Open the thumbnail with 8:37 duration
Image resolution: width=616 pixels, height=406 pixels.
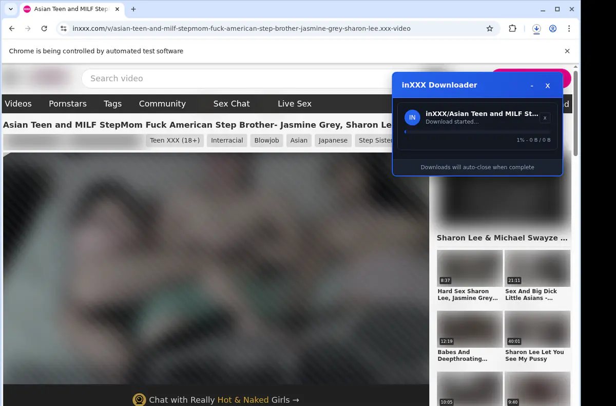pos(470,268)
